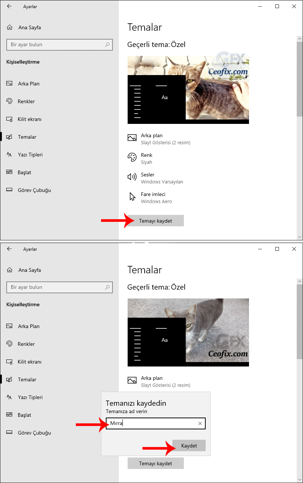Click search magnifier icon in bottom window
The image size is (303, 483).
107,287
